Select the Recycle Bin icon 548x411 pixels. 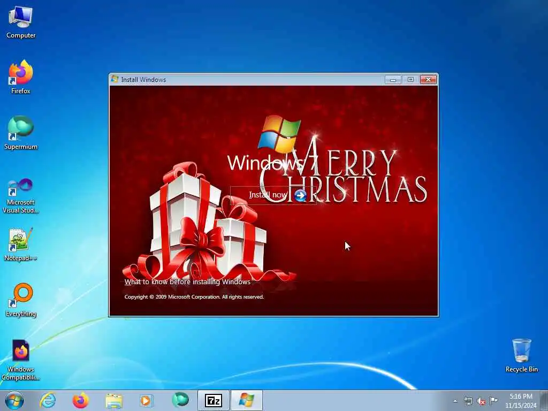[x=521, y=355]
